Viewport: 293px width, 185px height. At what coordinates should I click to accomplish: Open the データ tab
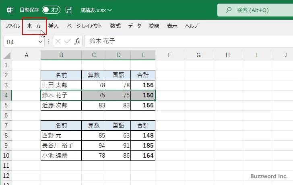[x=134, y=26]
